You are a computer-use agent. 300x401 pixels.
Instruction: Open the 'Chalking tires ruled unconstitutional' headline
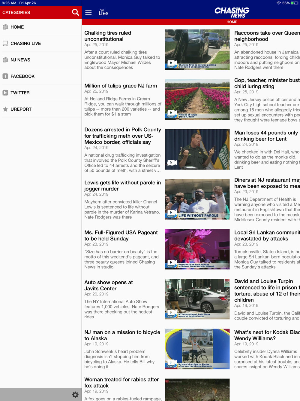(x=108, y=36)
